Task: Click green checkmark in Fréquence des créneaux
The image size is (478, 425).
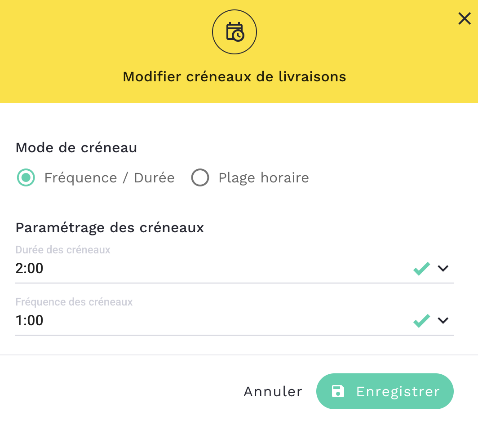Action: [421, 321]
